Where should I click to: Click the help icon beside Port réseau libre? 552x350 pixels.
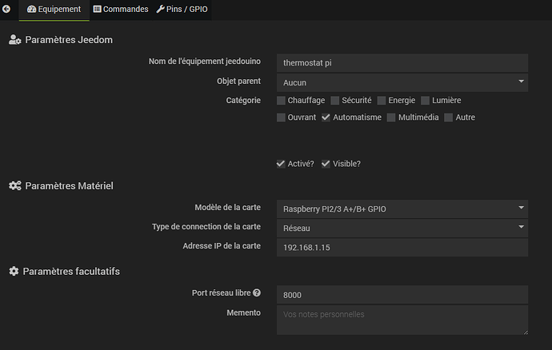click(257, 293)
